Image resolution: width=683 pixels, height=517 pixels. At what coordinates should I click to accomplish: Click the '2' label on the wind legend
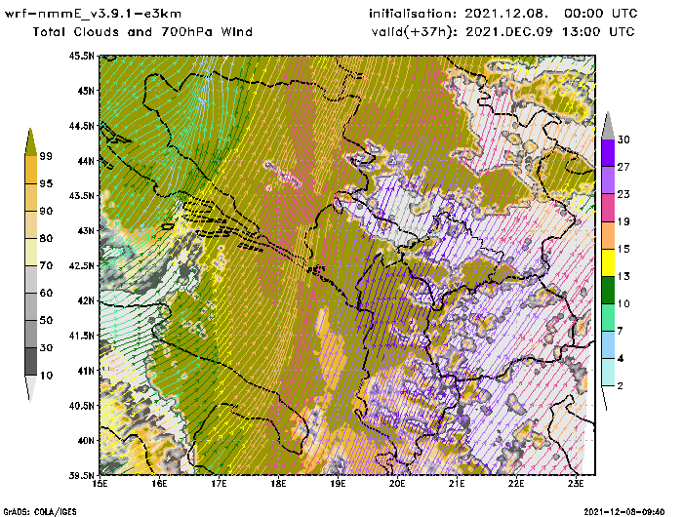coord(621,385)
